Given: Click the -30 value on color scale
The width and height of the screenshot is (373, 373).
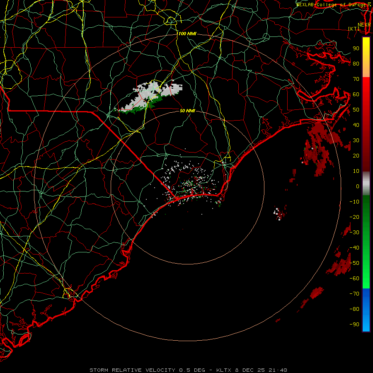Looking at the screenshot, I should click(x=354, y=233).
